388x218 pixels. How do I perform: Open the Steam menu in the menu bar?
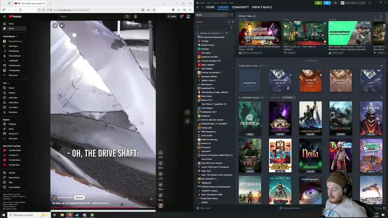[202, 3]
